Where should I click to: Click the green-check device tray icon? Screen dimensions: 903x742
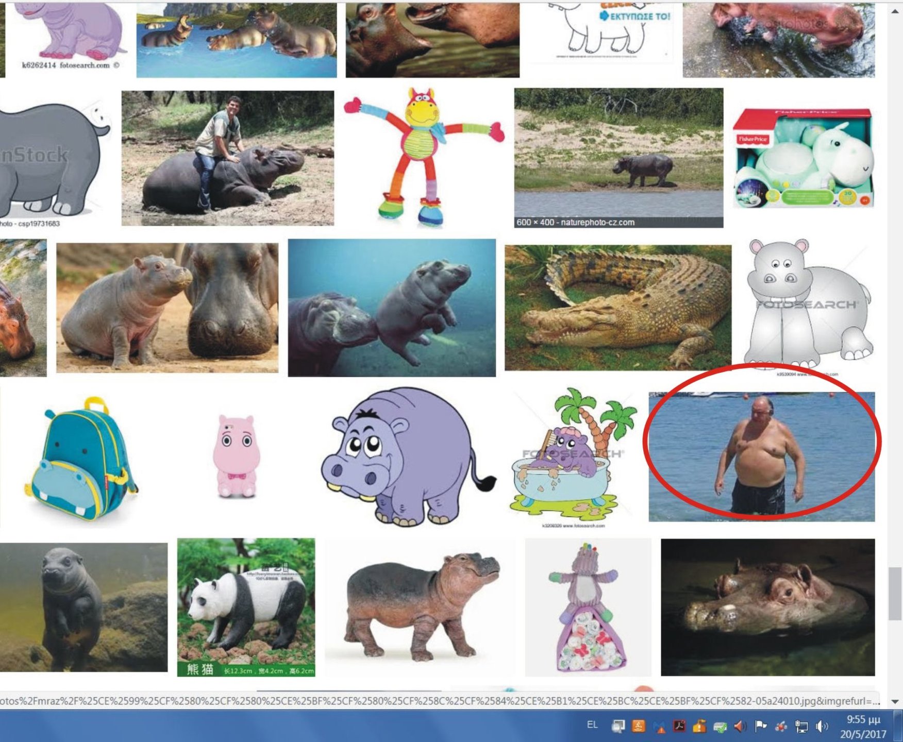[x=720, y=727]
